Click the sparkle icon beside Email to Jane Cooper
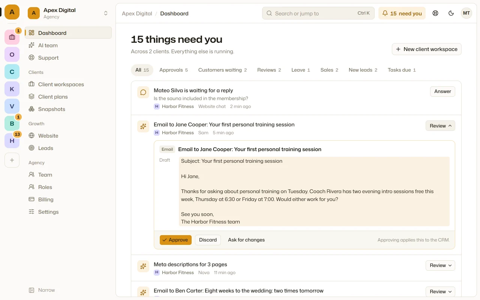 (143, 126)
